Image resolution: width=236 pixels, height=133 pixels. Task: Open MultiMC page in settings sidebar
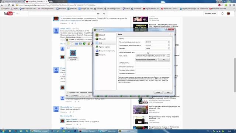click(105, 35)
